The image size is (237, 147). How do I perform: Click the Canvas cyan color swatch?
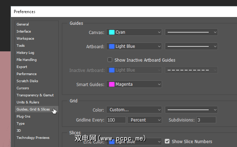coord(112,32)
